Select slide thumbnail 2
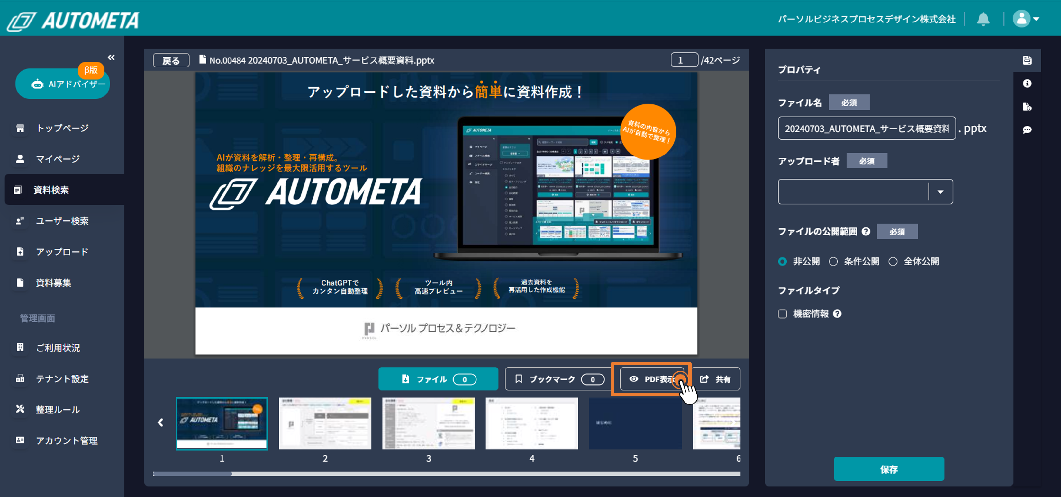1061x497 pixels. tap(325, 423)
